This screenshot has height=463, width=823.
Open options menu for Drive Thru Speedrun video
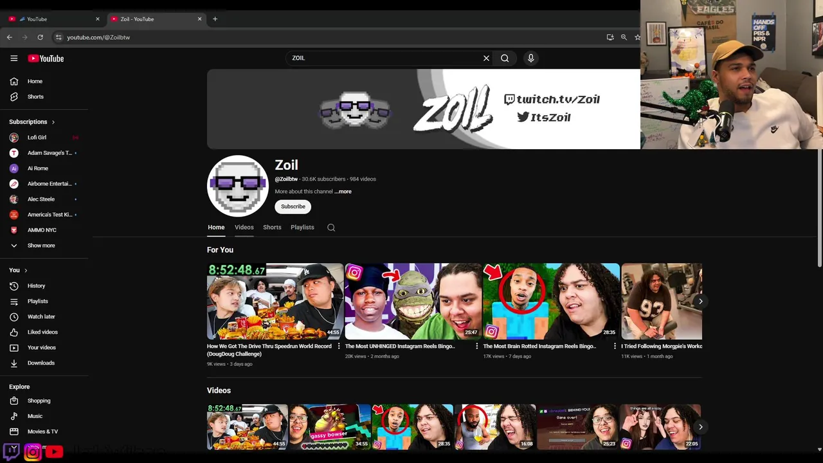click(339, 347)
